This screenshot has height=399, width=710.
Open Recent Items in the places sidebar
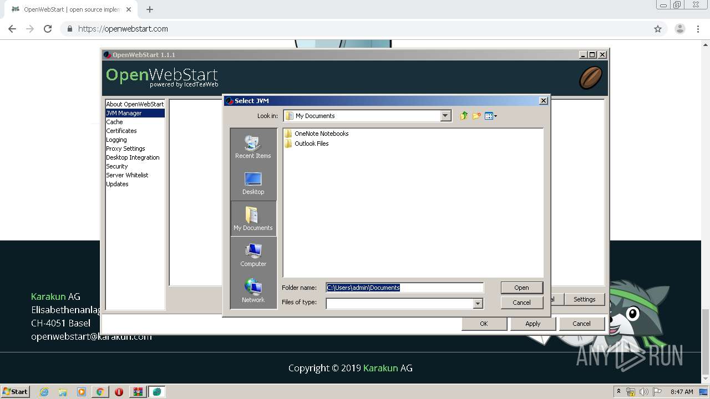click(x=253, y=147)
